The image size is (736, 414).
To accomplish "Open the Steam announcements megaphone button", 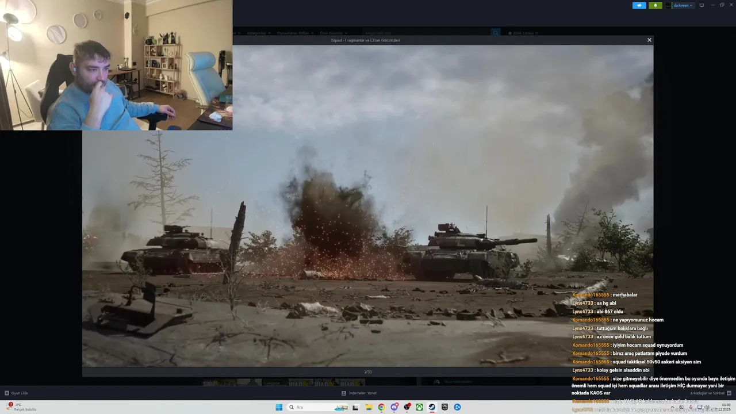I will (x=639, y=5).
